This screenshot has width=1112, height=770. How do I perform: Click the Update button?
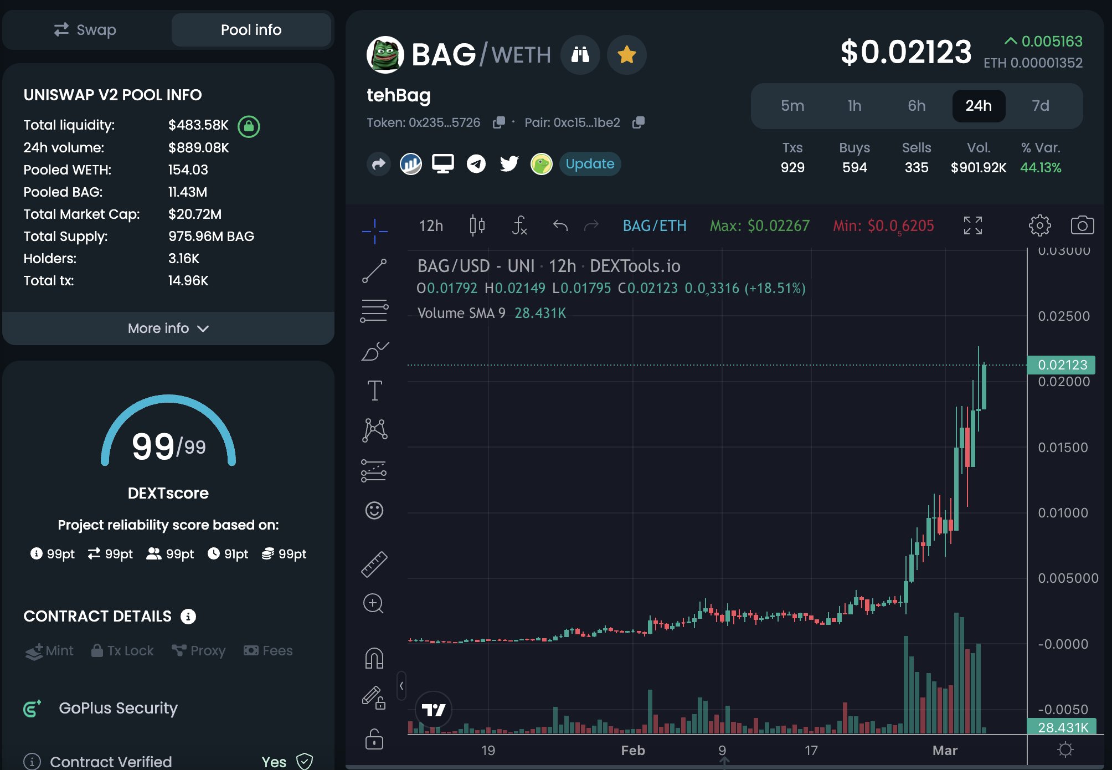(590, 164)
